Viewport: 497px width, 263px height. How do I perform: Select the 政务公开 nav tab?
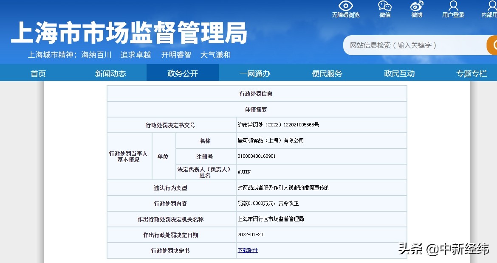(x=183, y=73)
